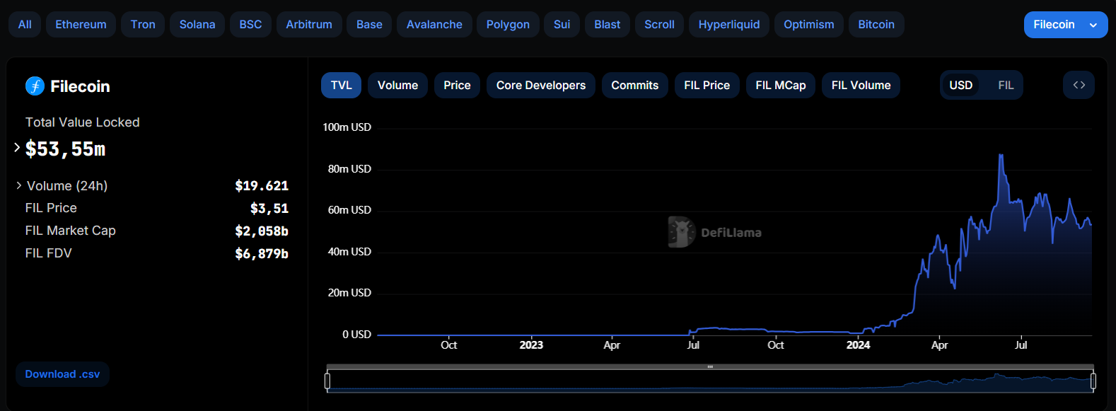1116x411 pixels.
Task: Open the Optimism chain link
Action: (x=809, y=24)
